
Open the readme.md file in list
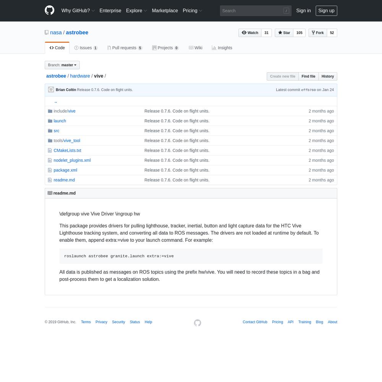coord(64,180)
